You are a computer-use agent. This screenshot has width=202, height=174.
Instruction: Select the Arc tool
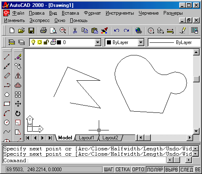click(7, 113)
